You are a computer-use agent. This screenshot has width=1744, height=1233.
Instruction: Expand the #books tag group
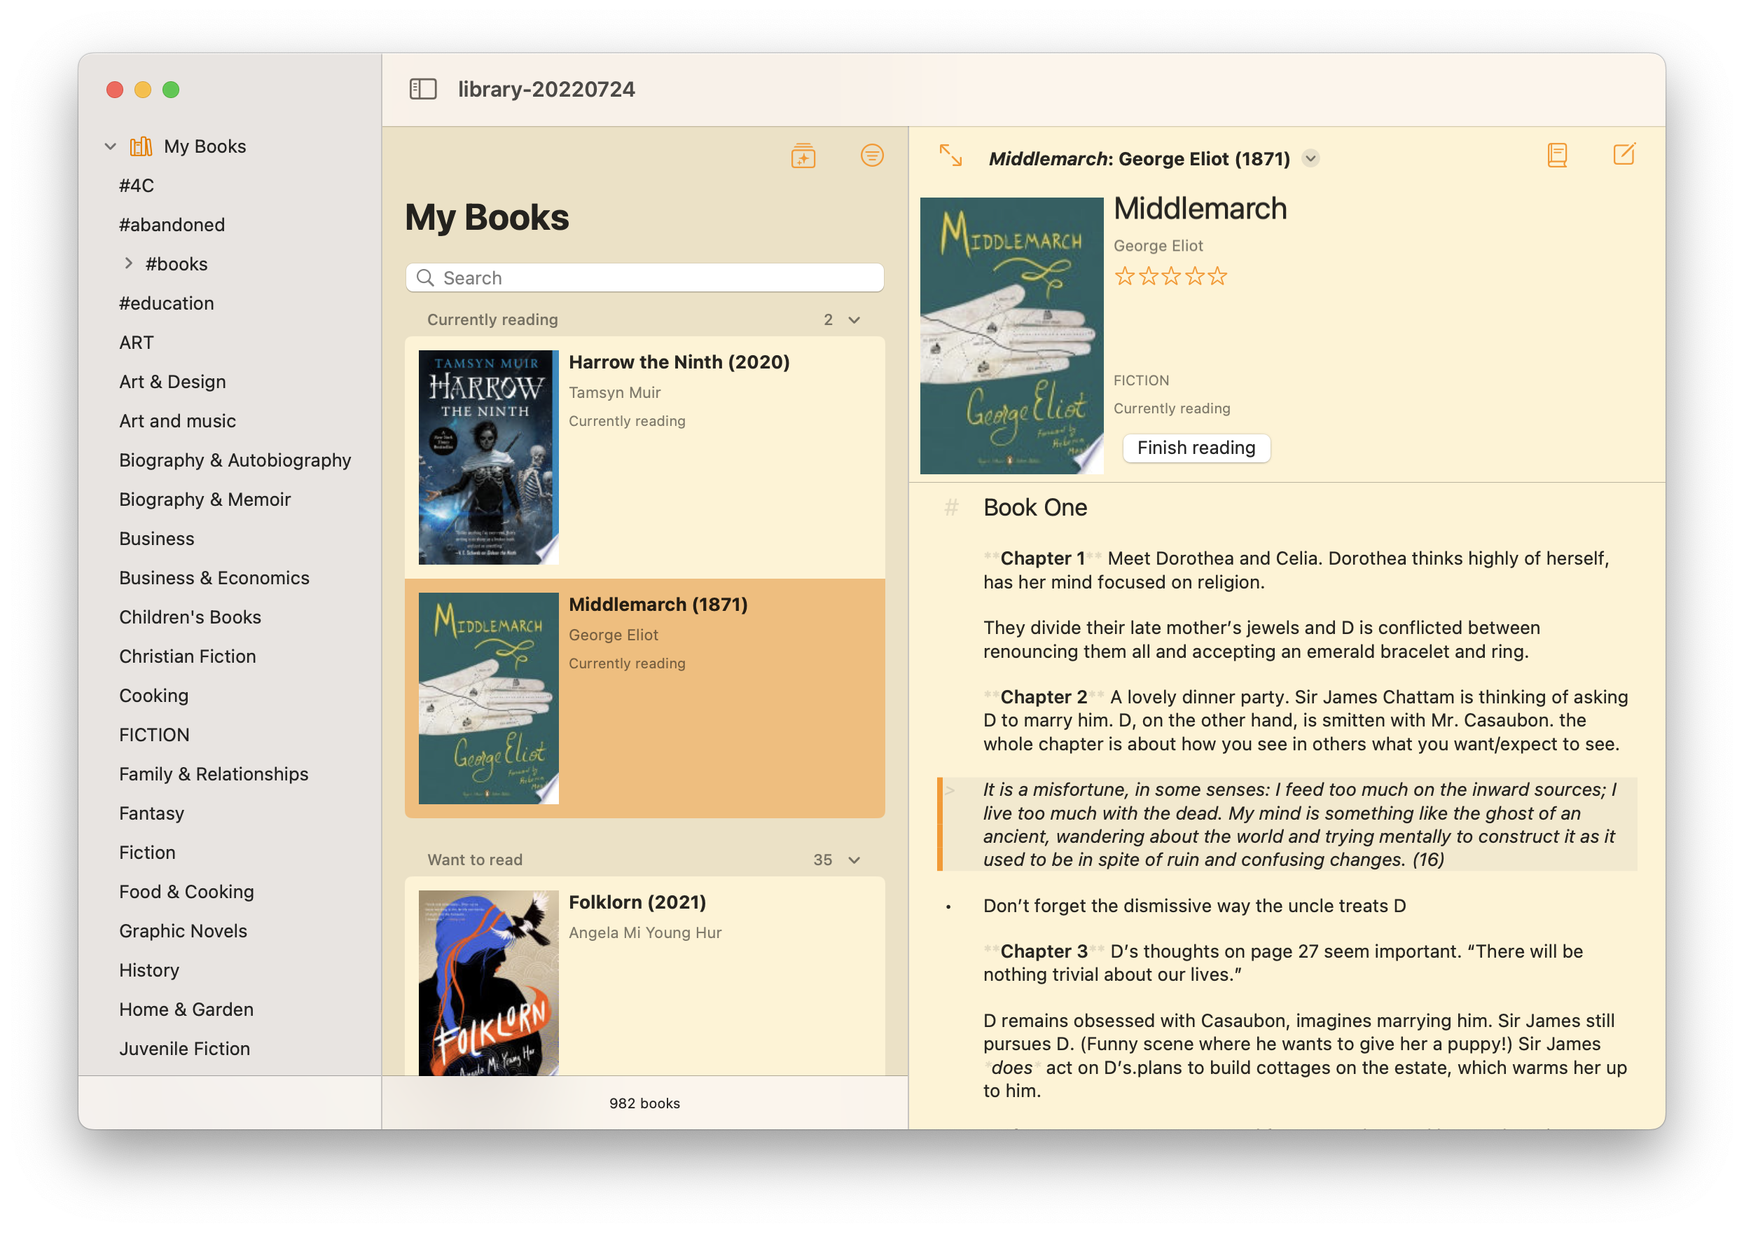128,263
